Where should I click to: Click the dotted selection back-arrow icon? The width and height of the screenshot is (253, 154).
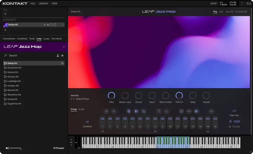(189, 111)
